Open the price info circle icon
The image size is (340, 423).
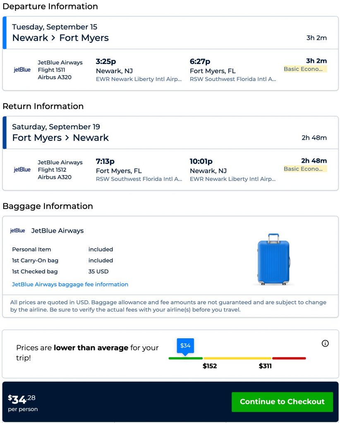[325, 343]
